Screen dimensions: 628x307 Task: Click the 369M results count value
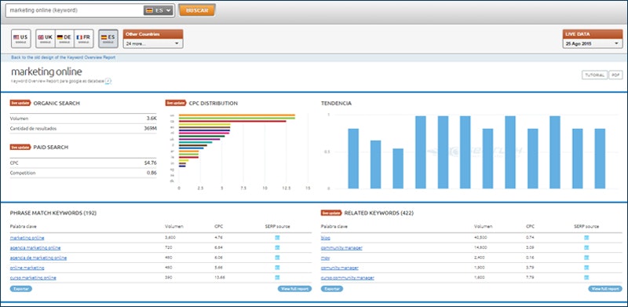[x=151, y=129]
